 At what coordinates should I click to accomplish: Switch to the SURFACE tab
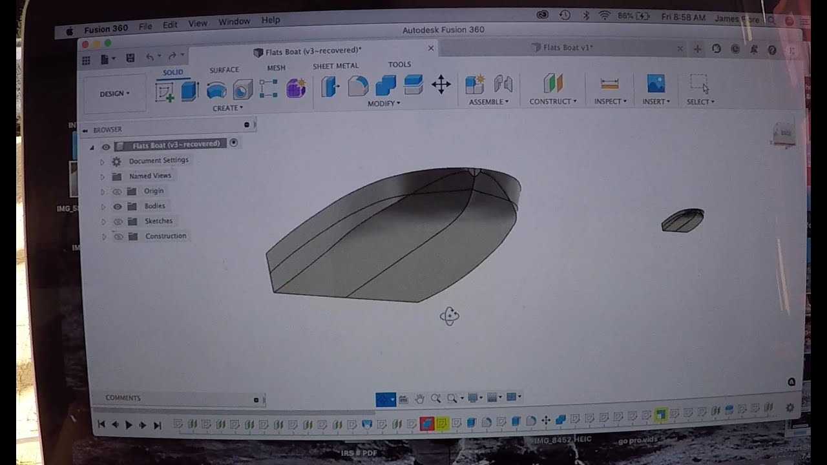tap(224, 70)
